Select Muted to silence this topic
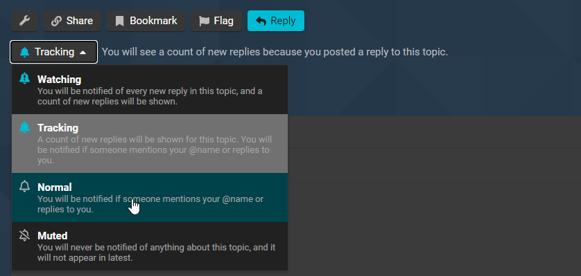 pos(150,246)
